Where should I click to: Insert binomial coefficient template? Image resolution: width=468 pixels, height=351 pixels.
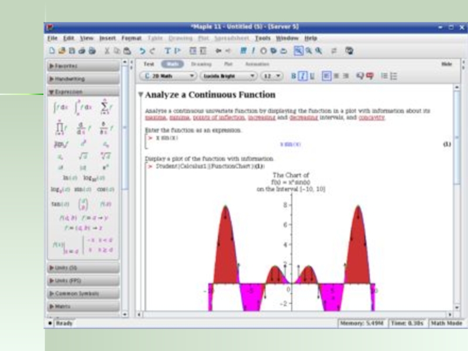(x=83, y=204)
